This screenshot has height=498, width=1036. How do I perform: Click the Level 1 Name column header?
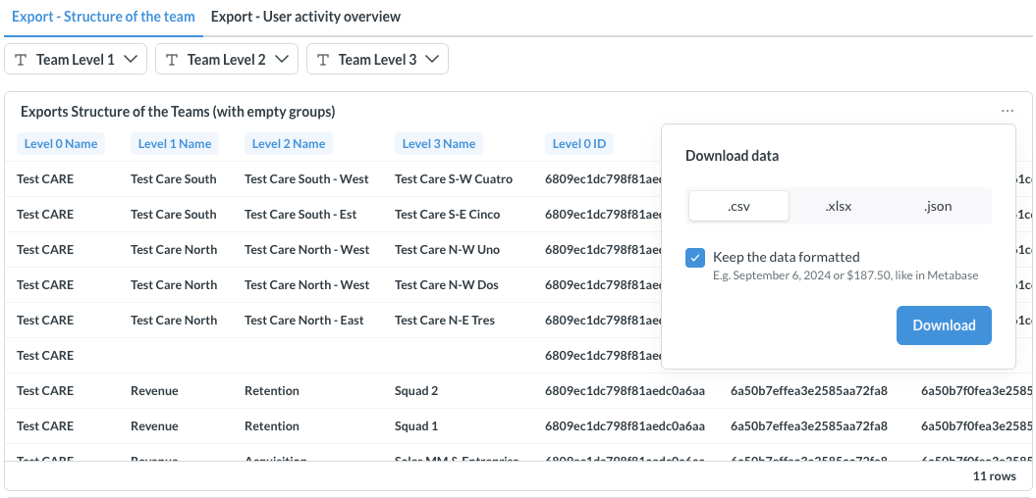[175, 144]
